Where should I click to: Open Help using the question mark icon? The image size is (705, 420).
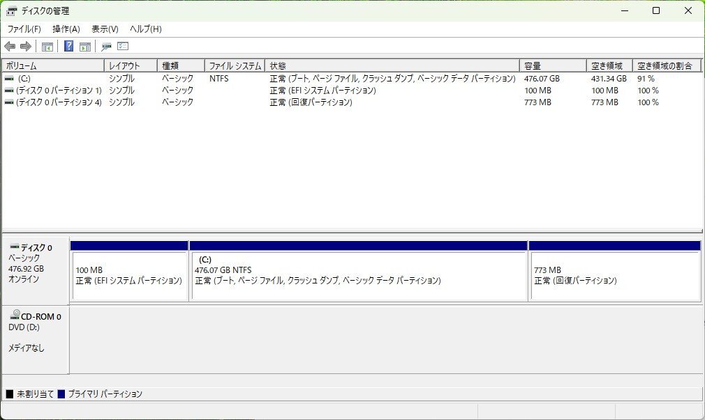68,47
